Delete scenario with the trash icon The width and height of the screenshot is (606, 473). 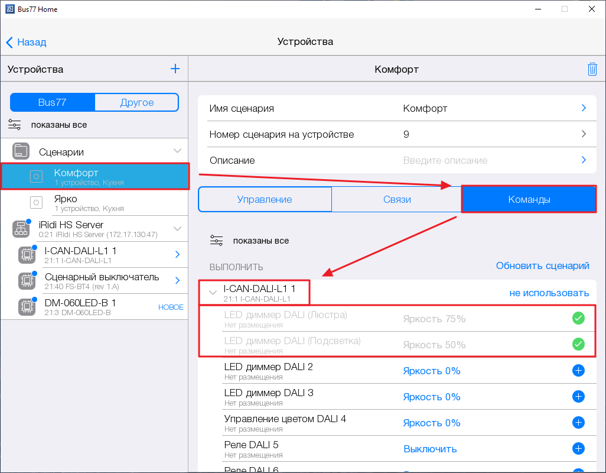(x=592, y=69)
